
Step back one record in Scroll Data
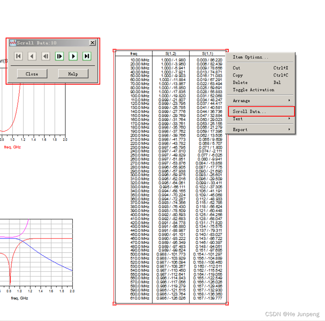pyautogui.click(x=32, y=56)
